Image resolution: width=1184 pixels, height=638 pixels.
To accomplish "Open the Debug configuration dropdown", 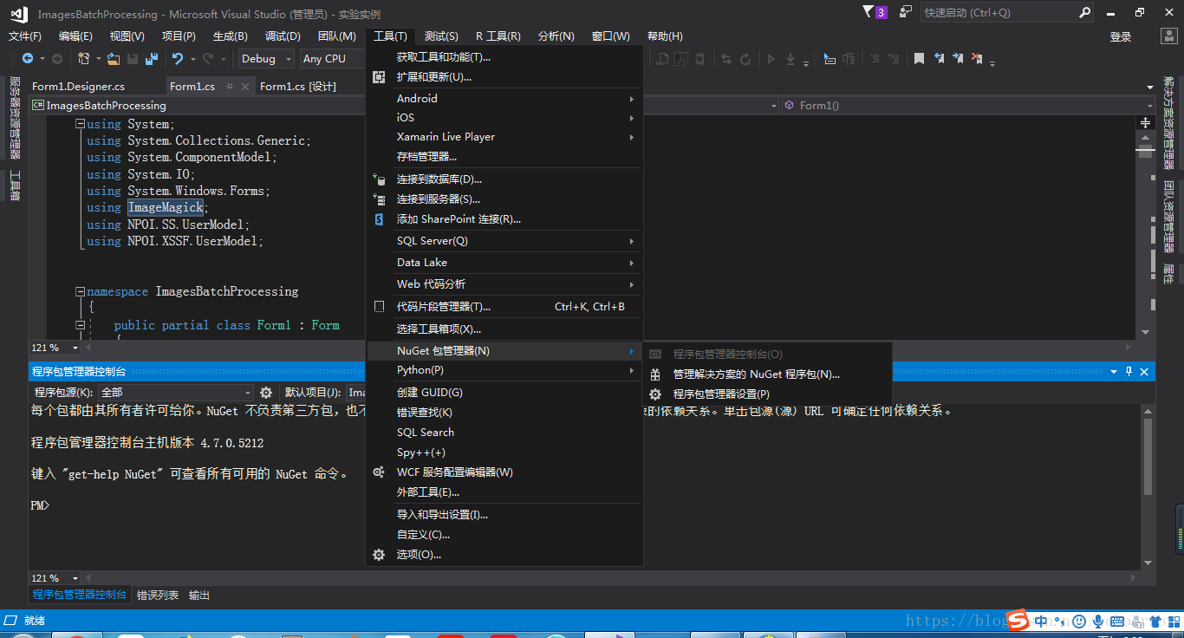I will (266, 58).
